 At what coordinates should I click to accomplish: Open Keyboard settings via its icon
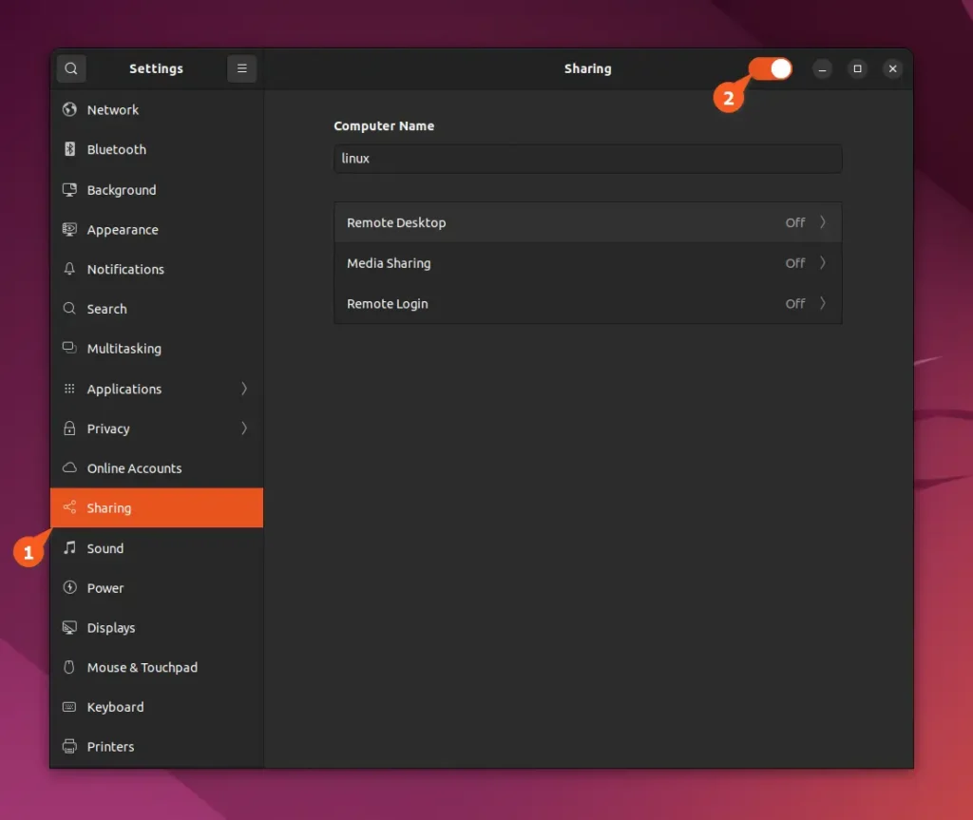pyautogui.click(x=69, y=707)
